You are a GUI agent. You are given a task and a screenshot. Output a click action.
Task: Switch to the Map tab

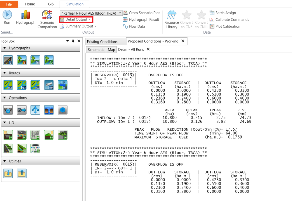tap(111, 50)
